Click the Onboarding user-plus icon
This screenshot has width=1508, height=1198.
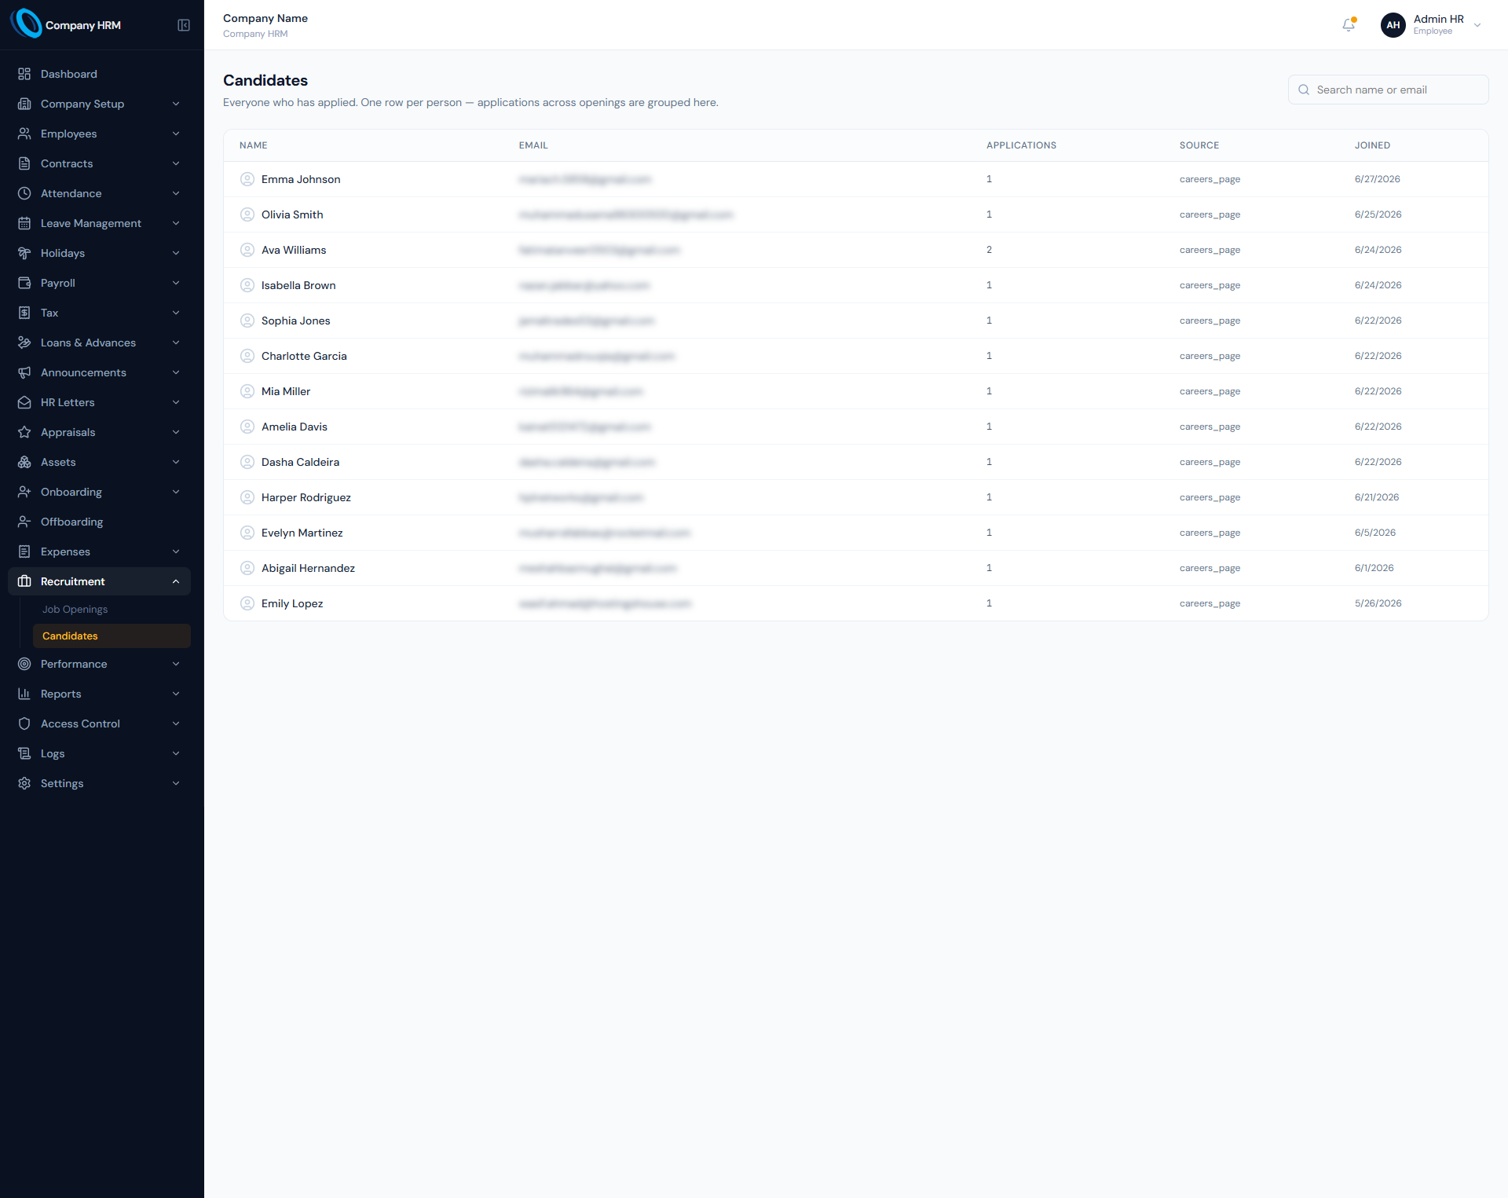tap(24, 492)
